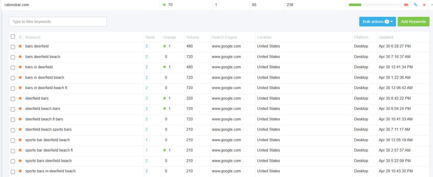Toggle star for 'bars in deerfield beach' row
This screenshot has width=433, height=177.
point(20,78)
